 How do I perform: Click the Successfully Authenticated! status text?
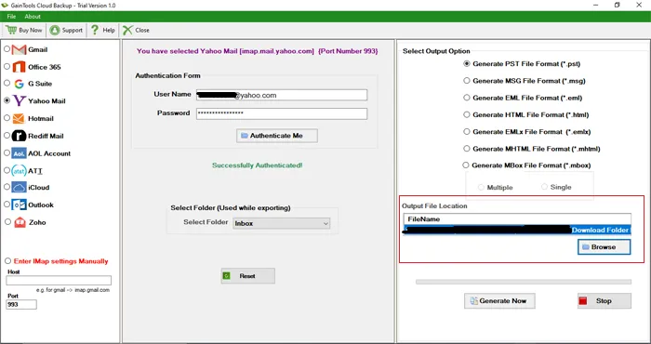coord(258,165)
